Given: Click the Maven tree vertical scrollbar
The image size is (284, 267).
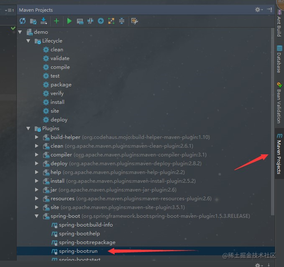Looking at the screenshot, I should [273, 121].
